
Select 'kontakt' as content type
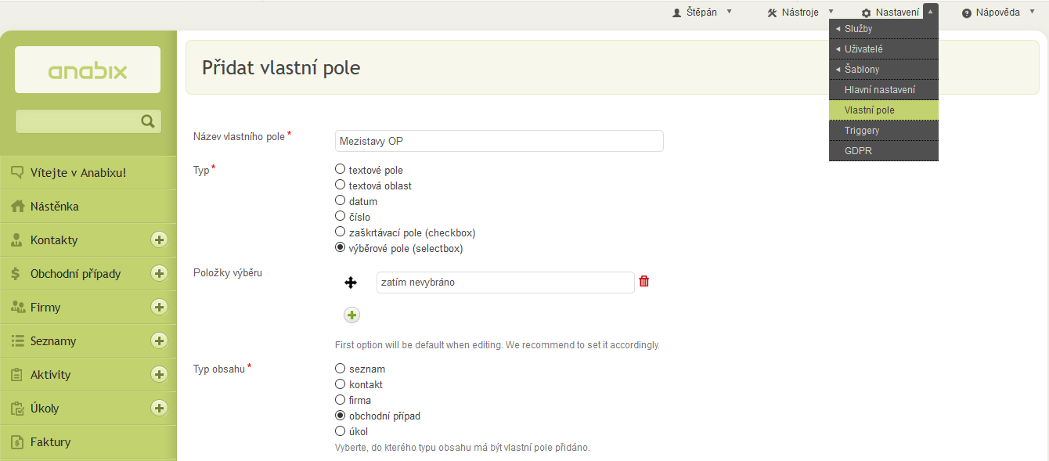coord(340,384)
